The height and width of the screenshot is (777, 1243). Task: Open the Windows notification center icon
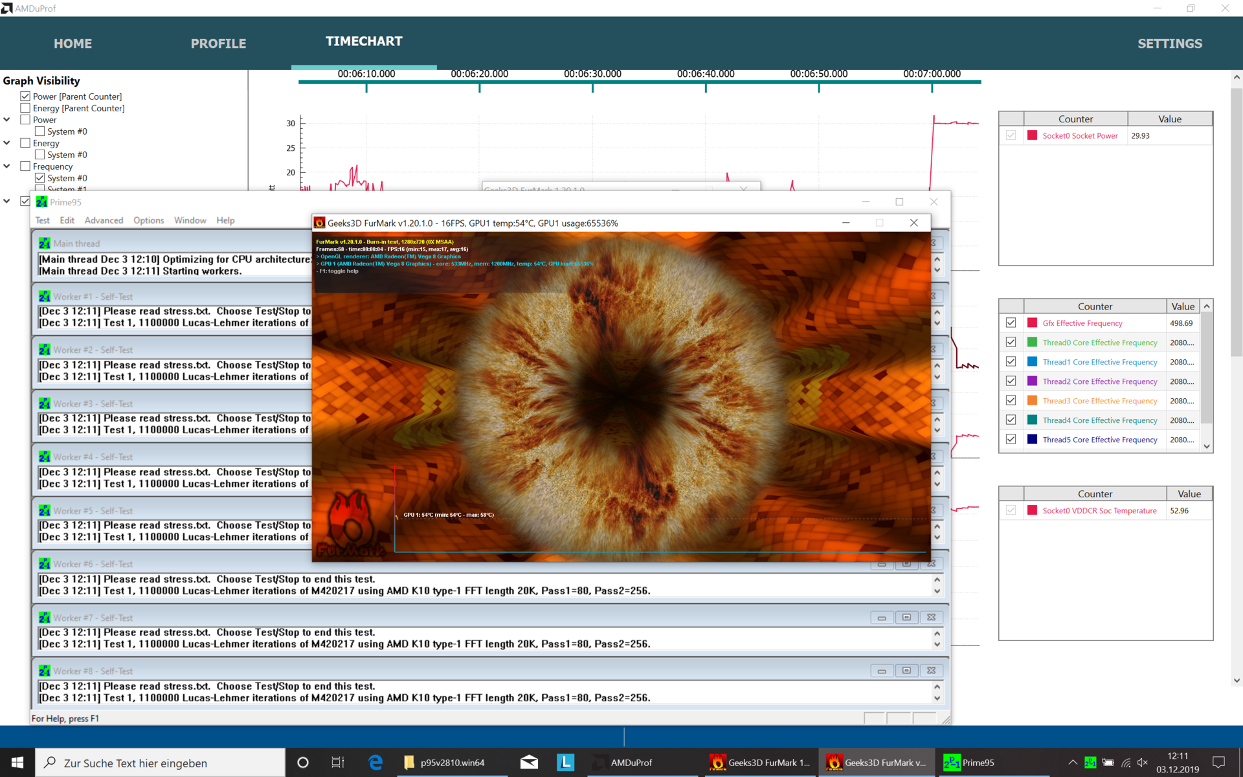(x=1218, y=762)
